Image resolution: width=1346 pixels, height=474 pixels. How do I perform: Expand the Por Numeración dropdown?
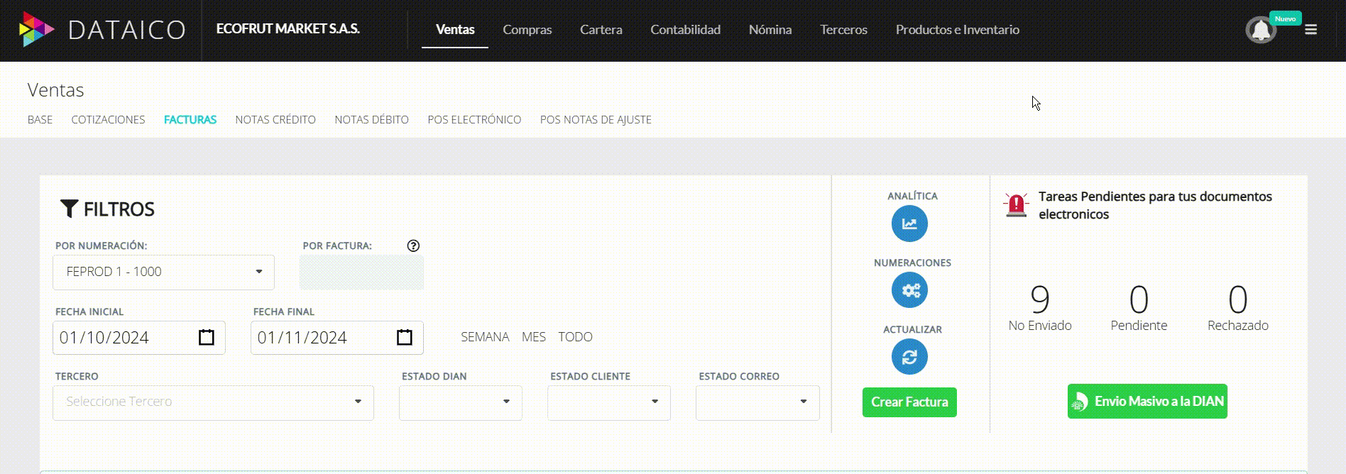point(163,272)
